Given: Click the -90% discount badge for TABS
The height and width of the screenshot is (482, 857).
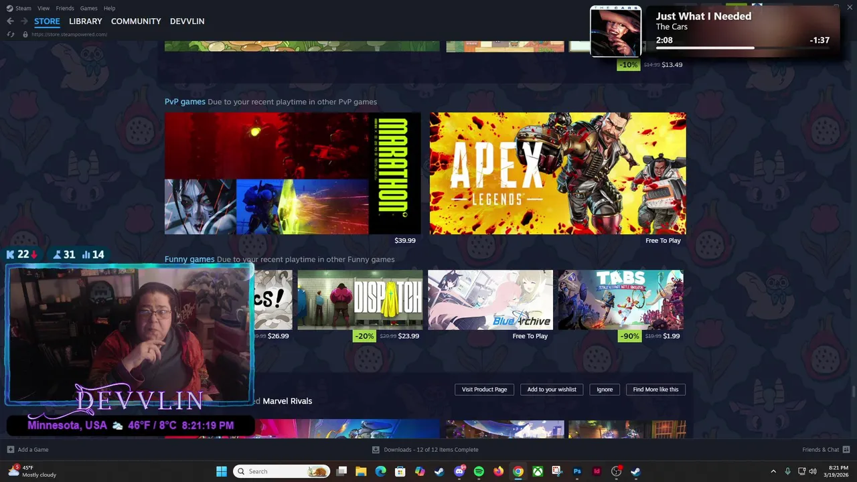Looking at the screenshot, I should tap(629, 336).
